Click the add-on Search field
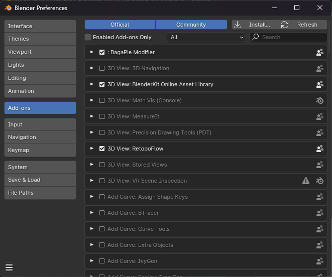332x277 pixels. click(288, 37)
